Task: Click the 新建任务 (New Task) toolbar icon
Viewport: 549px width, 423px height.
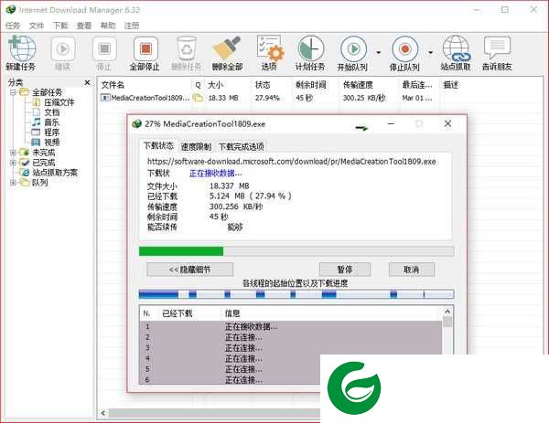Action: tap(21, 53)
